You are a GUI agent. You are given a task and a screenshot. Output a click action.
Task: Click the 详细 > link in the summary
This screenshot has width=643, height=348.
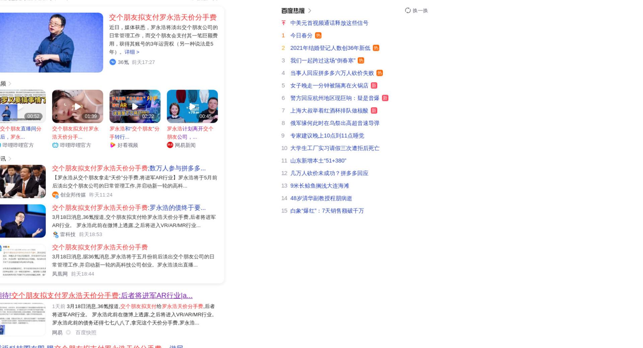coord(132,52)
